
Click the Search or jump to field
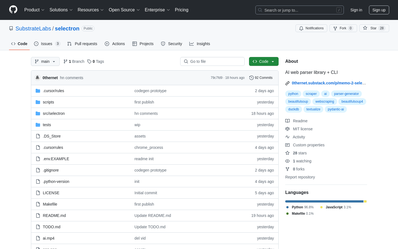(300, 10)
